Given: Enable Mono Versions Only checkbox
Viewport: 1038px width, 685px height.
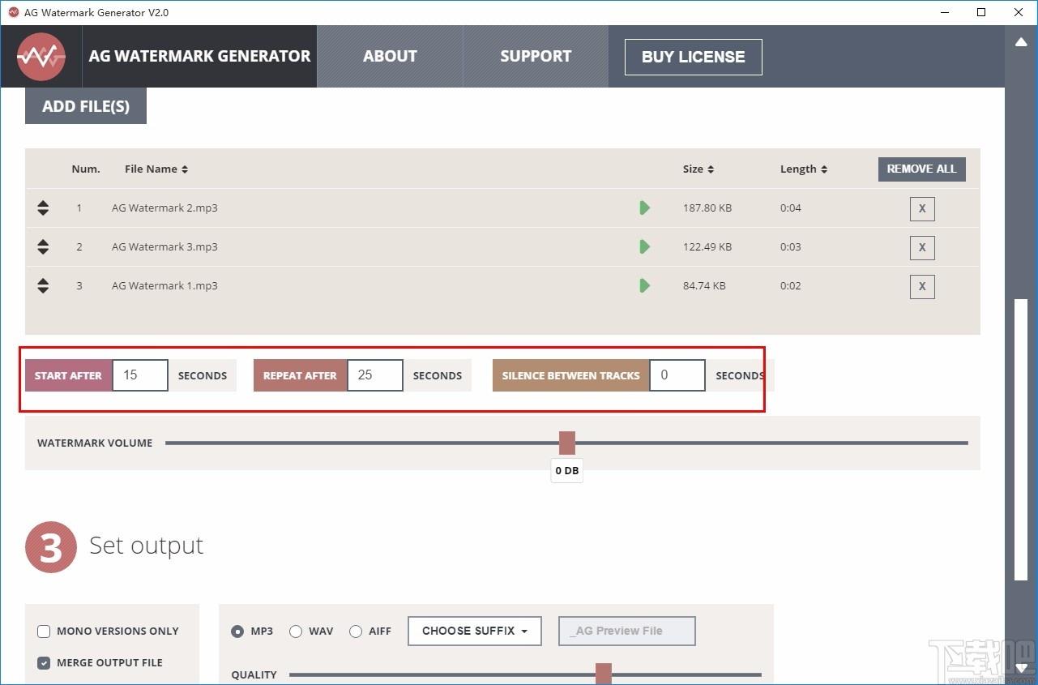Looking at the screenshot, I should [44, 631].
